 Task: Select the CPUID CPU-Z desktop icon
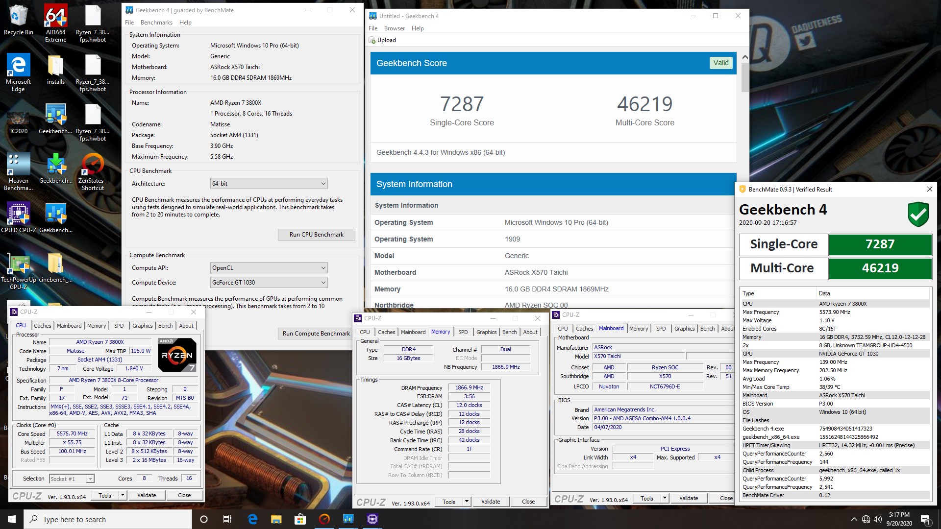tap(18, 217)
